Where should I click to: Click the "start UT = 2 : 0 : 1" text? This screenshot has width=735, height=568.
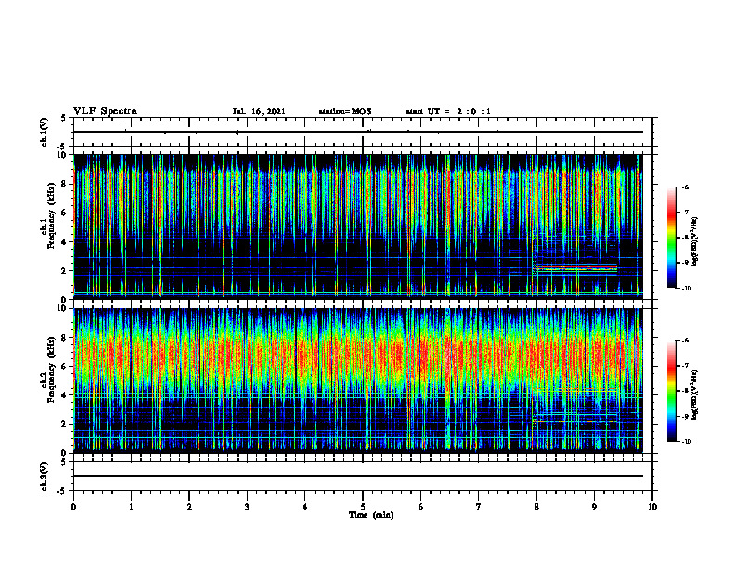448,111
